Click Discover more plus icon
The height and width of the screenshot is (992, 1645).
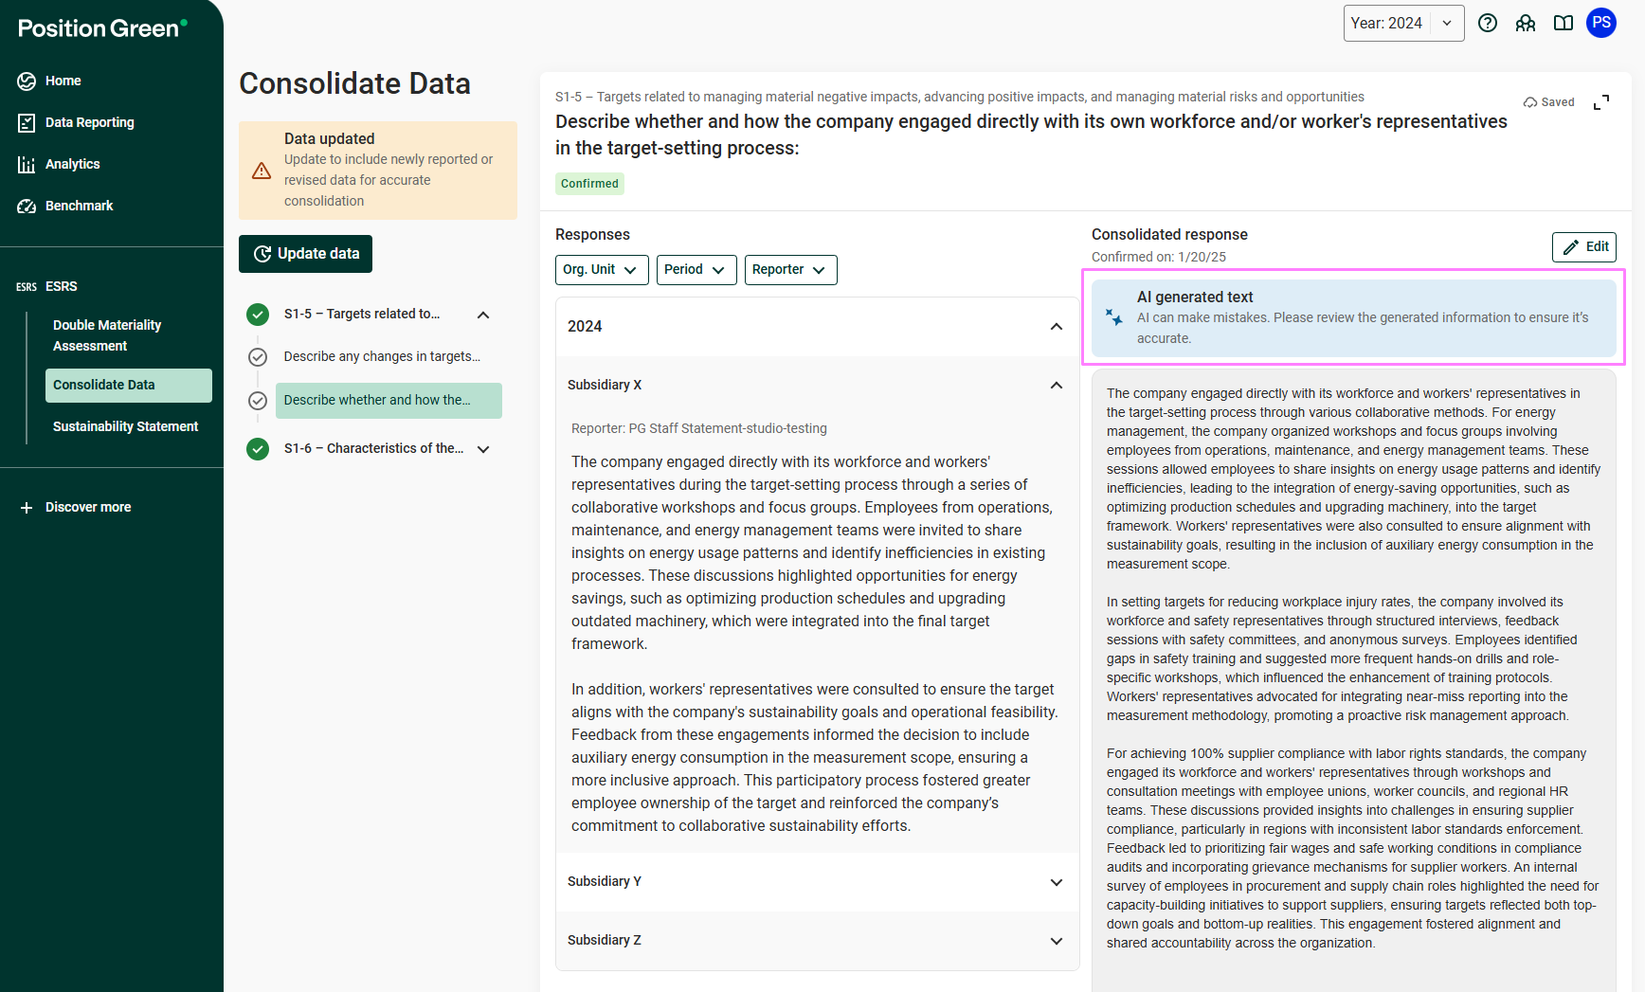[27, 508]
